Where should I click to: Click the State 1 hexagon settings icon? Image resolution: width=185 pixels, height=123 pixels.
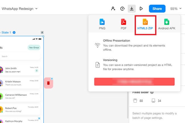14,32
